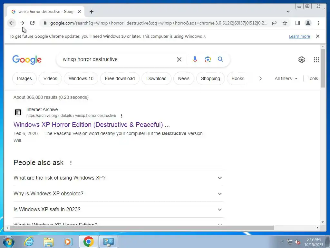Switch to Images results

coord(24,78)
